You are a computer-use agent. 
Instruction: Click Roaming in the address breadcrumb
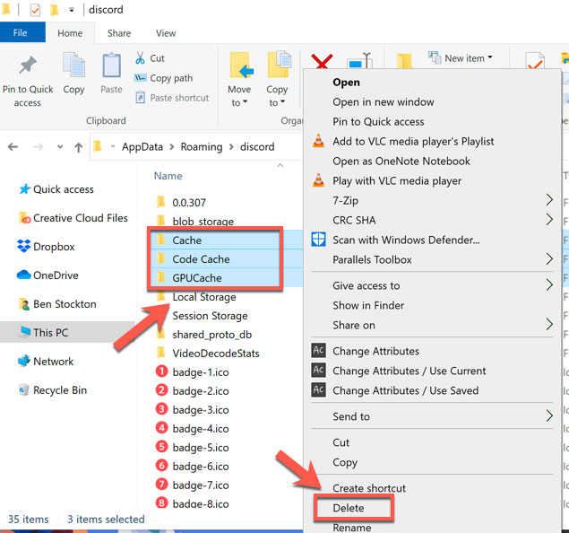tap(202, 147)
